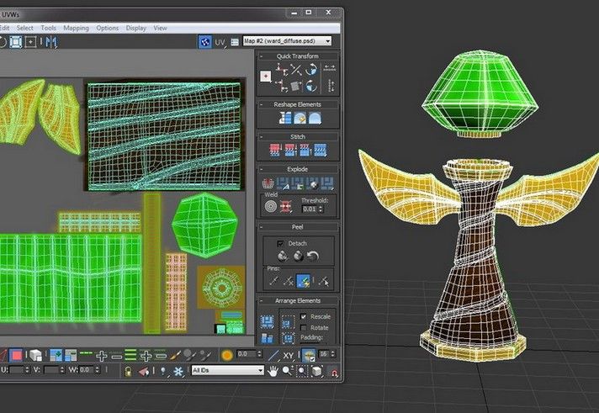599x413 pixels.
Task: Click the Reset Peel arrow icon
Action: tap(313, 256)
